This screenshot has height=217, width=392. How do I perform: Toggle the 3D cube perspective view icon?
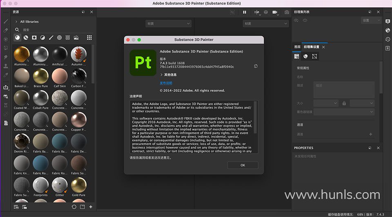[266, 12]
